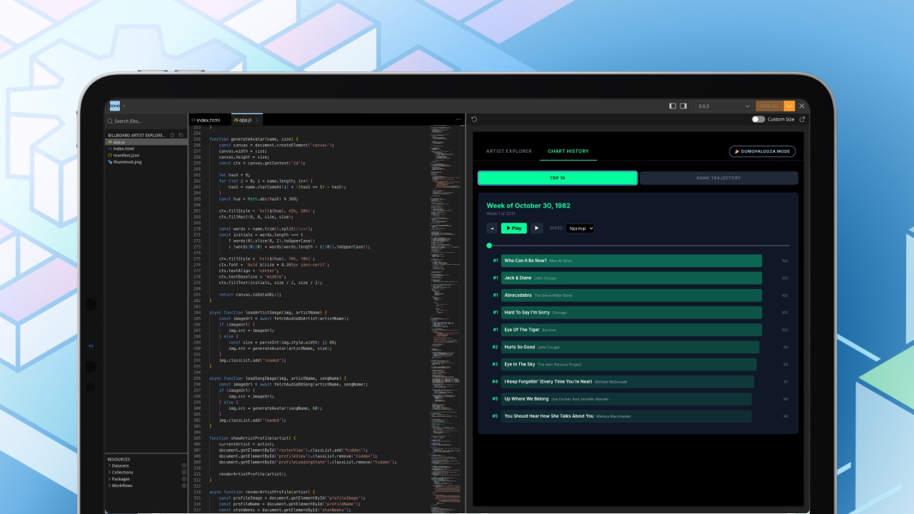914x514 pixels.
Task: Add a collection with Collections plus icon
Action: tap(184, 473)
